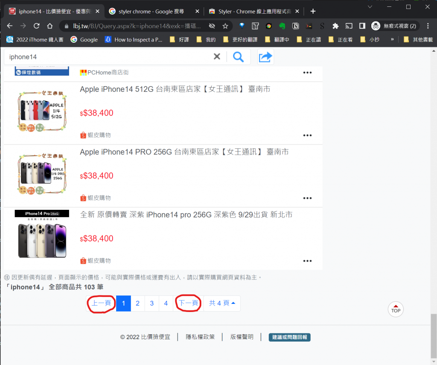437x365 pixels.
Task: Click the address bar URL
Action: 137,26
